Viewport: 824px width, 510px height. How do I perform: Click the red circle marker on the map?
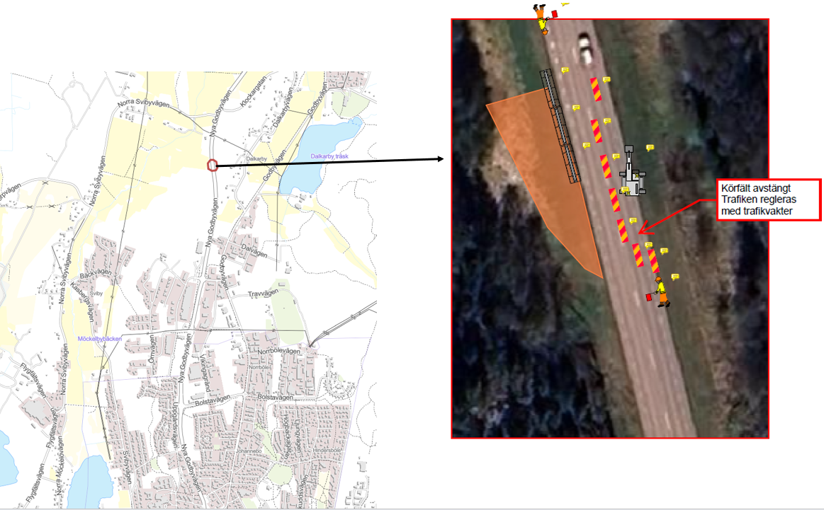click(x=211, y=165)
